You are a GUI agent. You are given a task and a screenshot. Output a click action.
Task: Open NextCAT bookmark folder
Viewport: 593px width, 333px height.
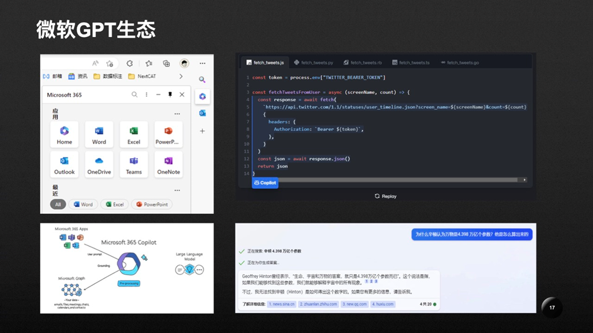142,77
